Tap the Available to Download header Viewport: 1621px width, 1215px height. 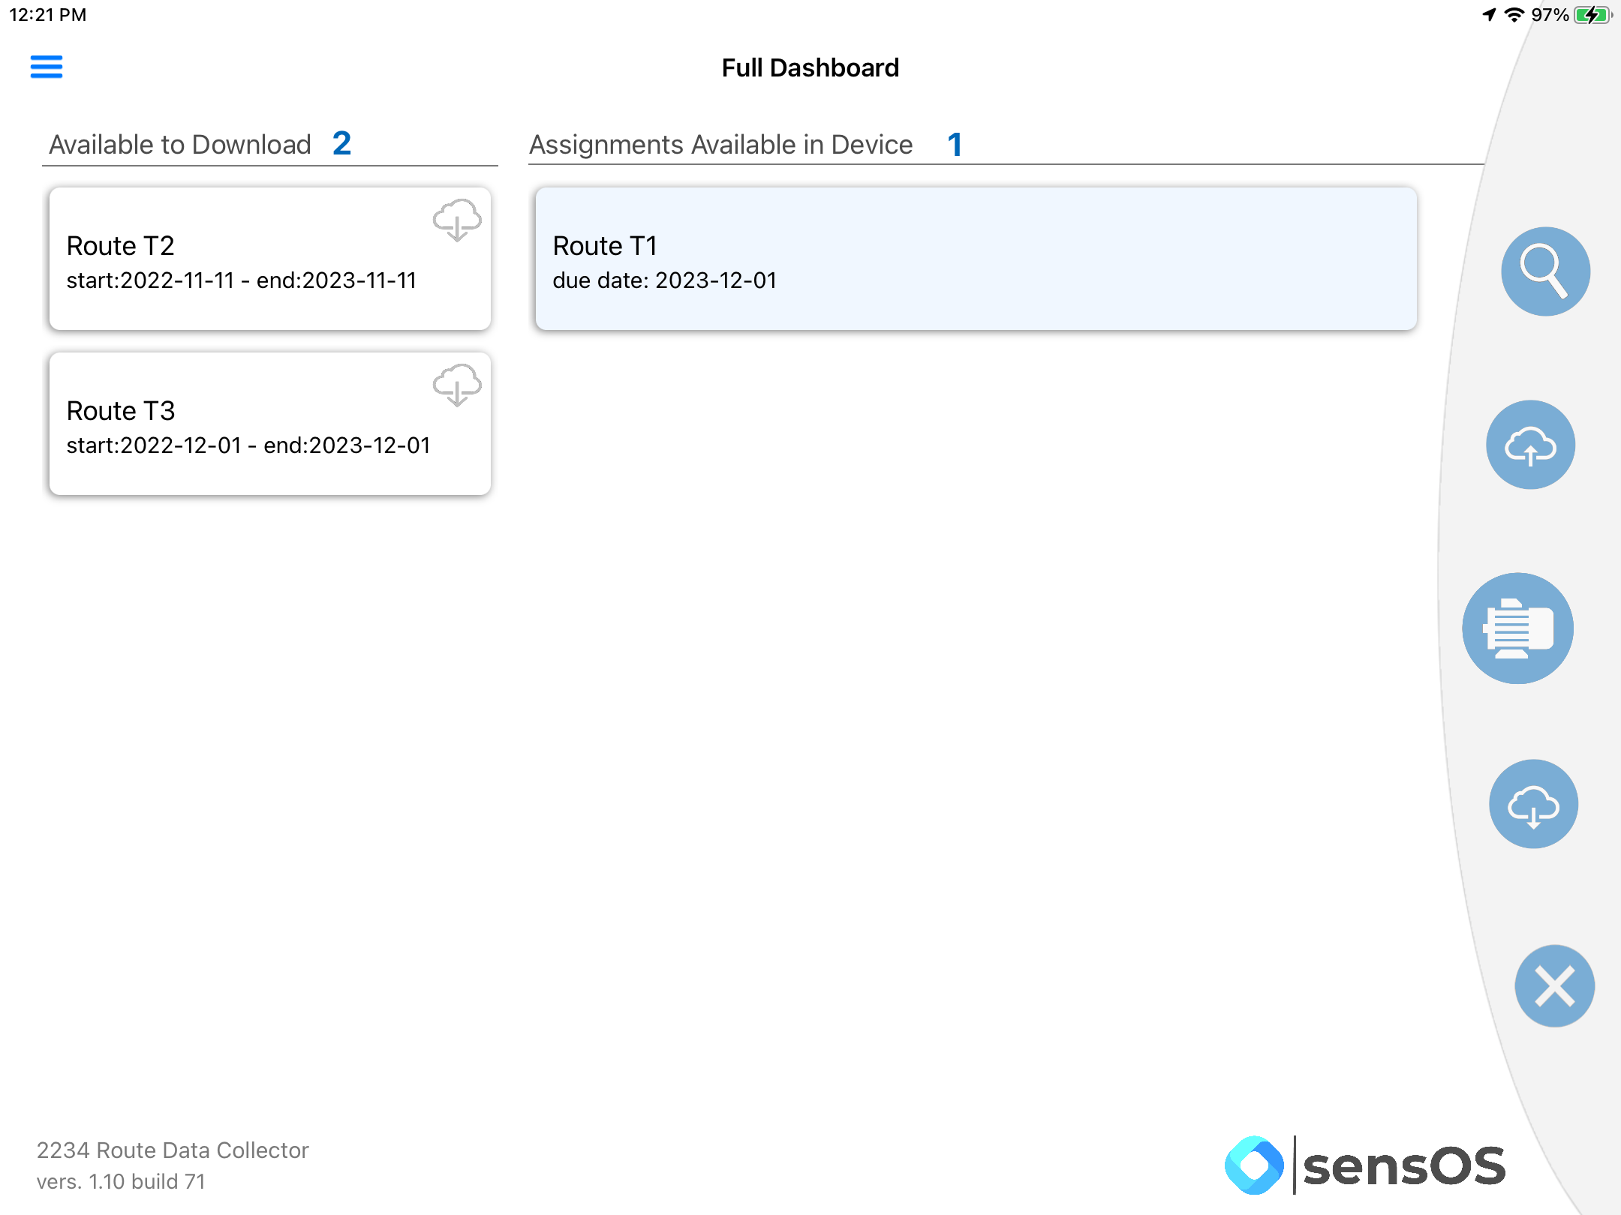coord(180,144)
